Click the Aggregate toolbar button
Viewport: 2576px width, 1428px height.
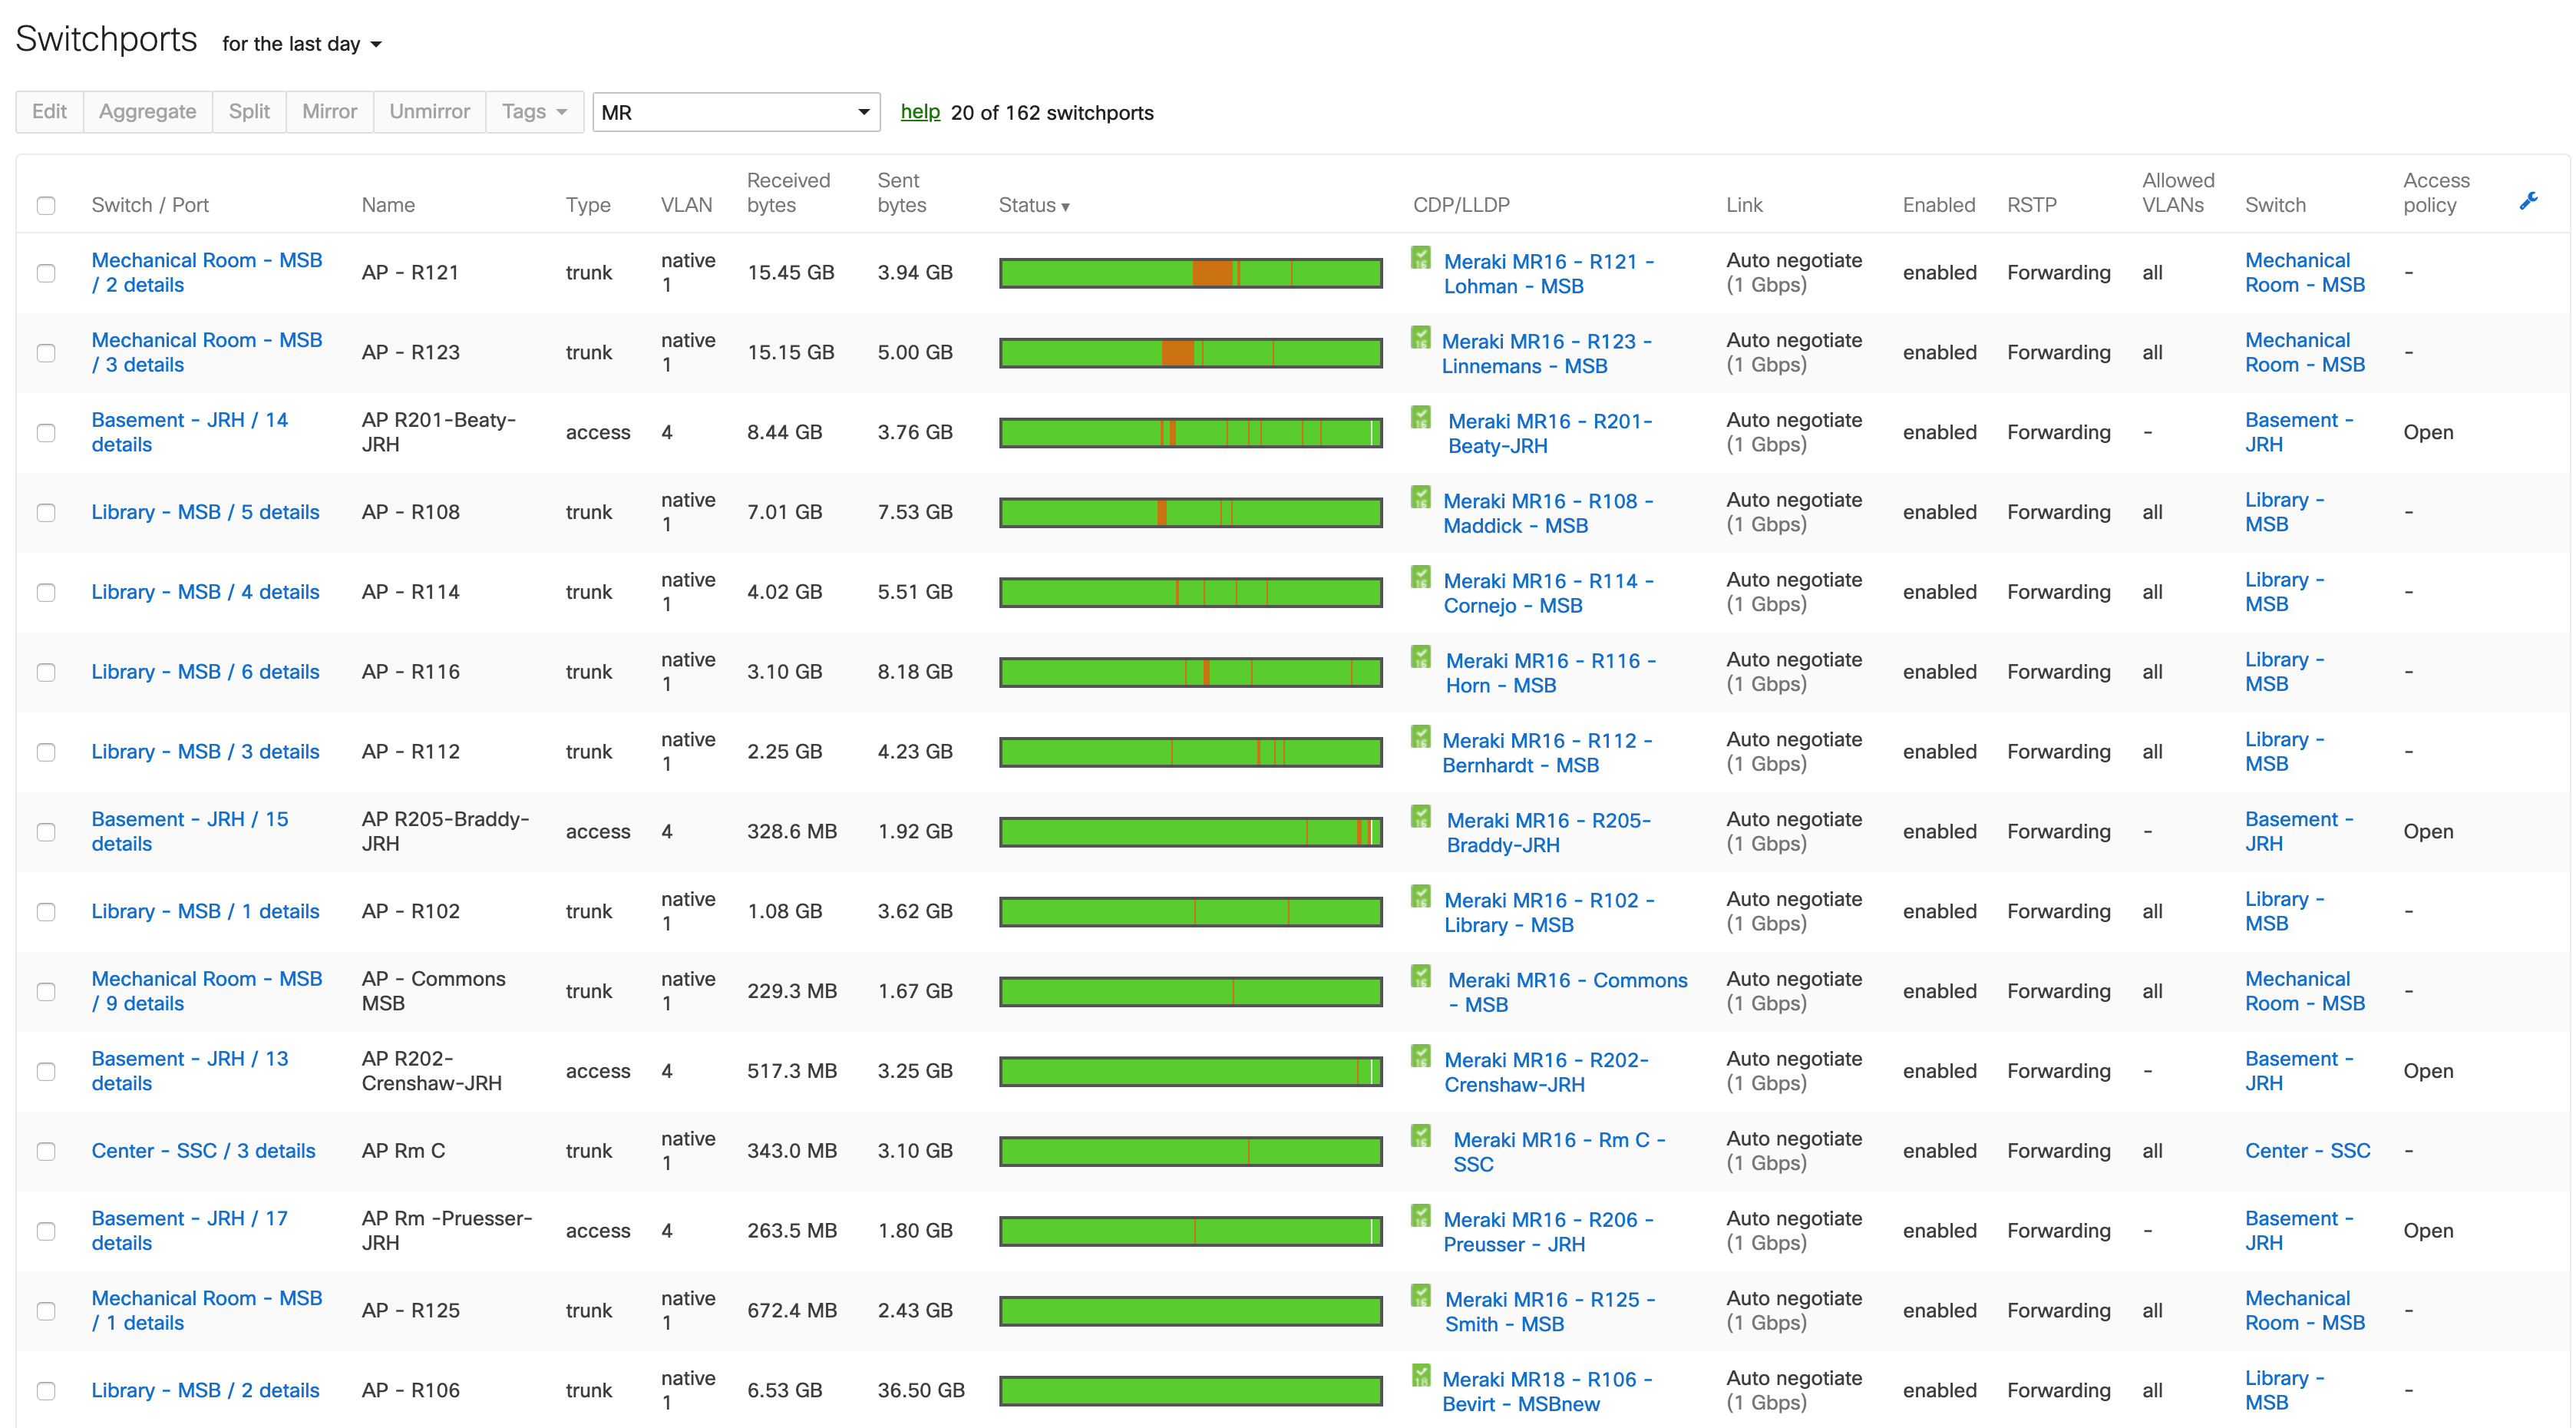[x=147, y=111]
